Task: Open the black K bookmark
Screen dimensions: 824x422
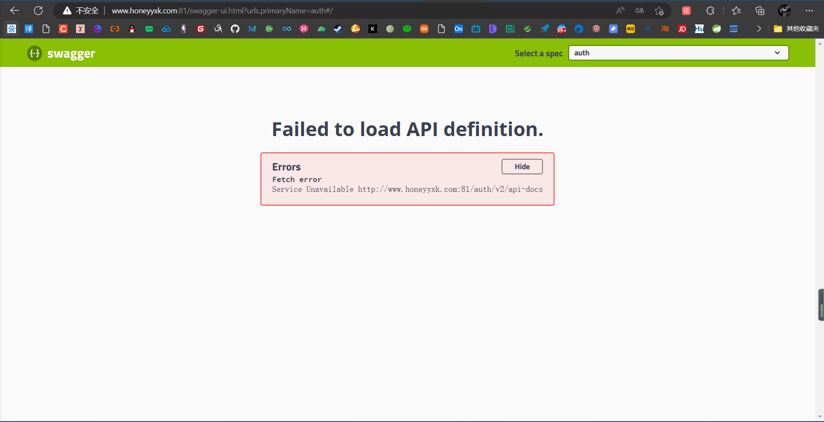Action: [x=373, y=29]
